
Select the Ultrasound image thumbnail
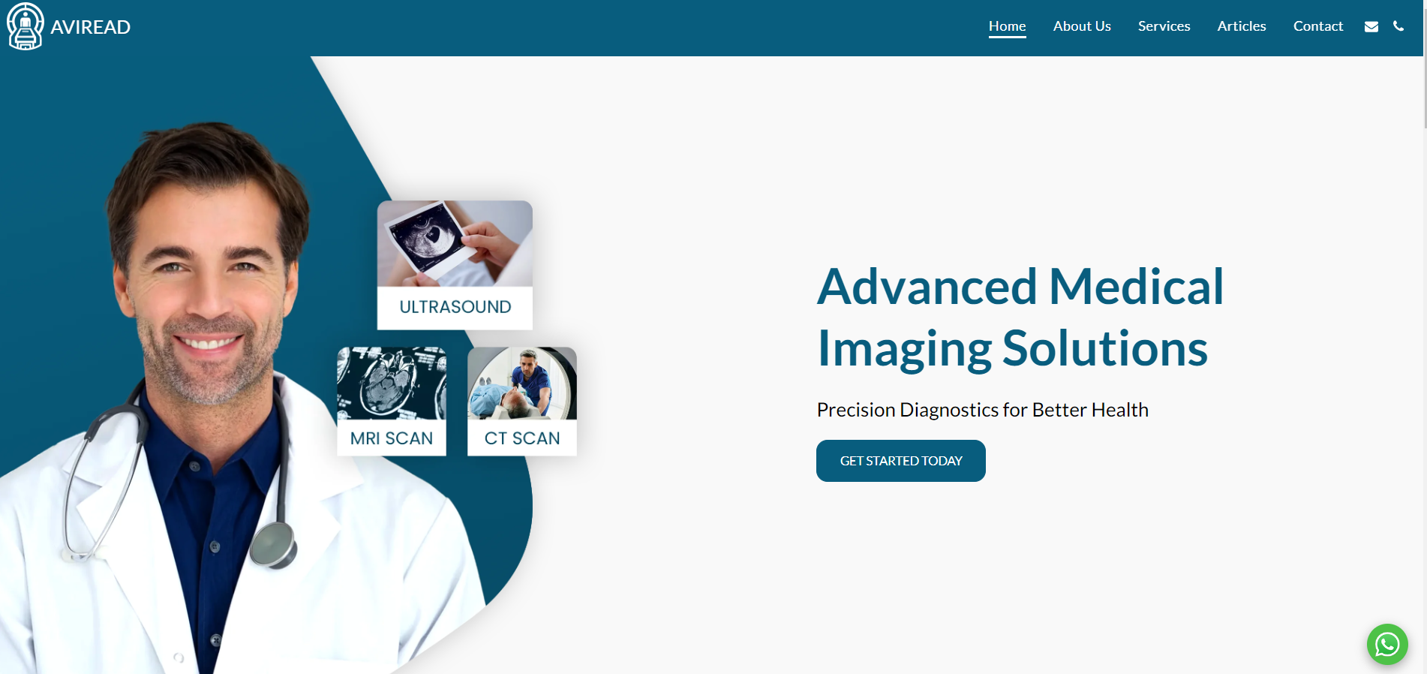455,243
